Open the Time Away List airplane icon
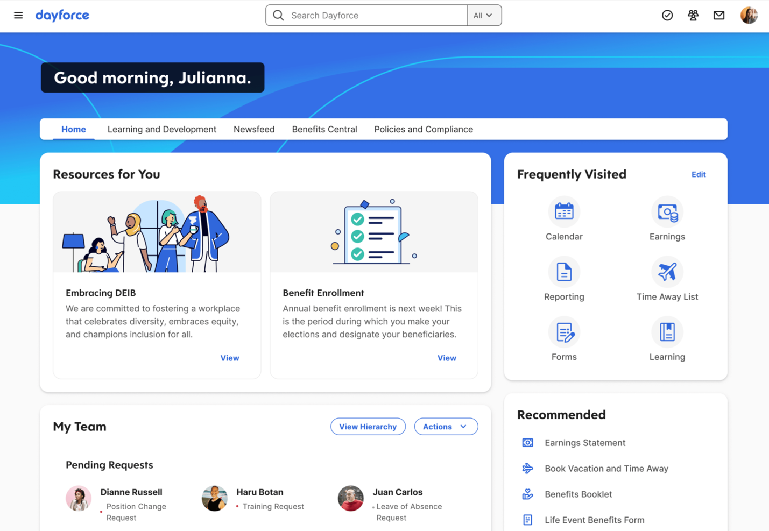 tap(667, 272)
